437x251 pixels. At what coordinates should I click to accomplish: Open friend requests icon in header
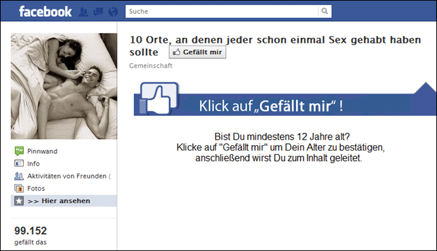83,12
